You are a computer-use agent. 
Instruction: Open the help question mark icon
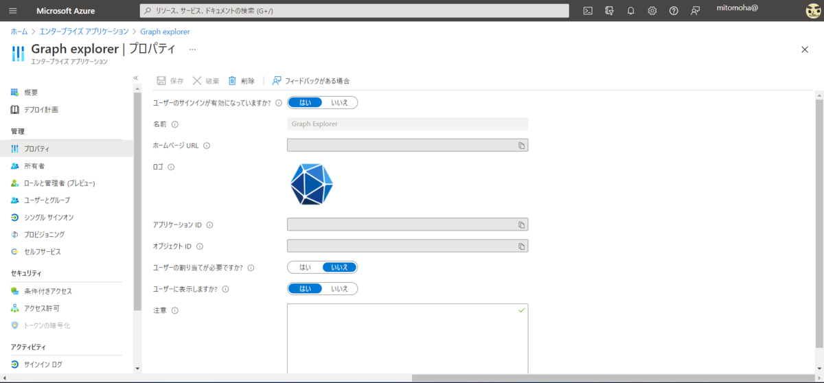[x=674, y=11]
